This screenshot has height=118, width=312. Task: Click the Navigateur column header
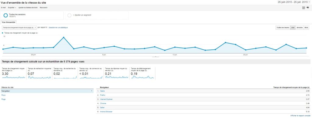(104, 87)
